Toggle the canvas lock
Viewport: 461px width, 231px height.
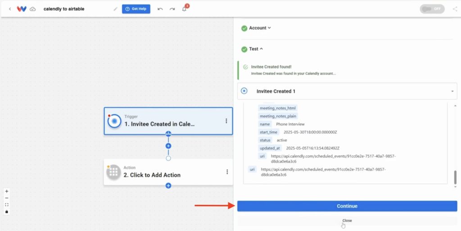pyautogui.click(x=7, y=212)
